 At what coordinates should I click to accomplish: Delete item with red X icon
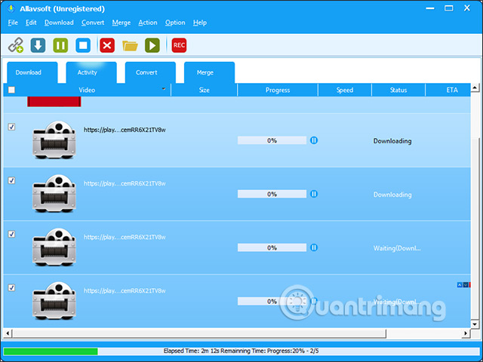click(107, 45)
